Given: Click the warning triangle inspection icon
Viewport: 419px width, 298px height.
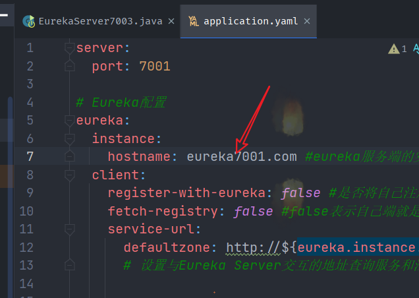Looking at the screenshot, I should 394,48.
